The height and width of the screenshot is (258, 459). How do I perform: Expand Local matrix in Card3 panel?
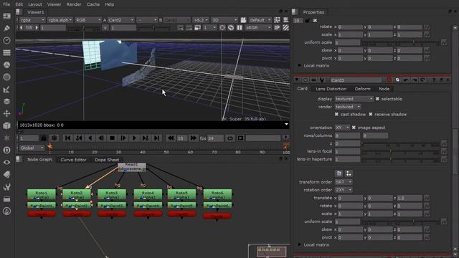(x=300, y=244)
